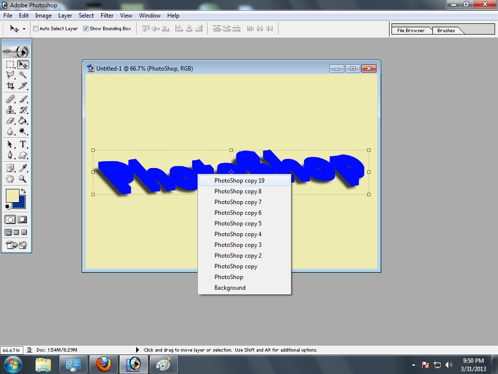498x374 pixels.
Task: Choose PhotoShop copy 19 in context menu
Action: (x=244, y=181)
